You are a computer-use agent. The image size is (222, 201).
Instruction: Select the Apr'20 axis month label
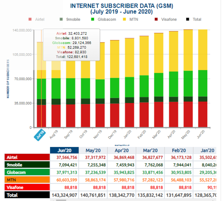[x=171, y=134]
